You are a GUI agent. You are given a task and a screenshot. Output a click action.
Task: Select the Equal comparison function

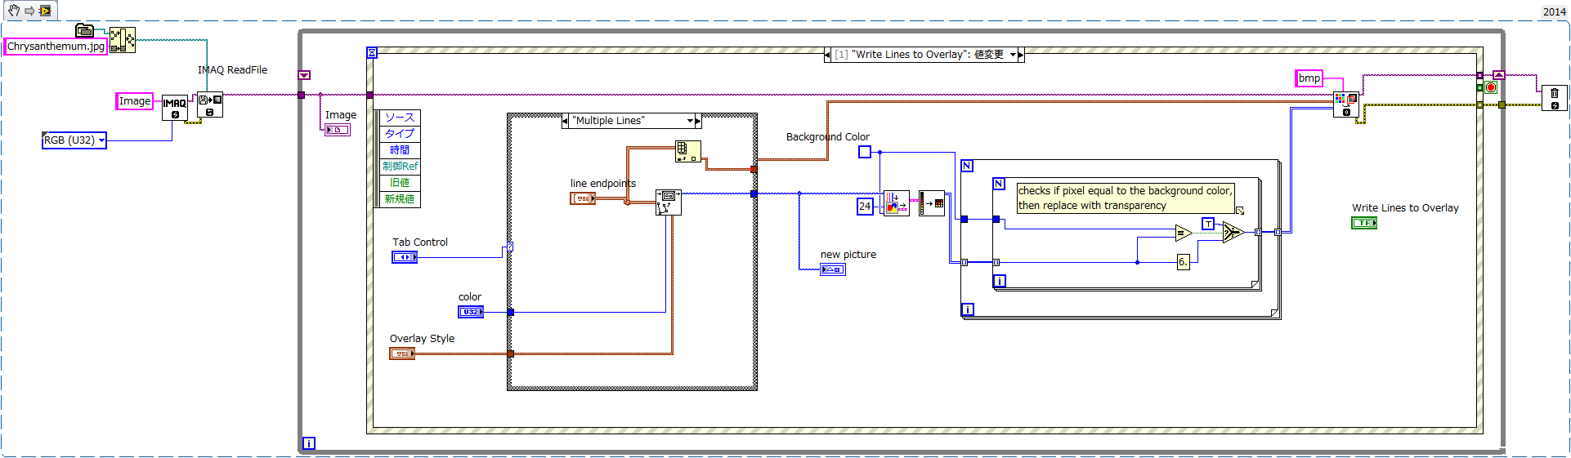(1184, 233)
